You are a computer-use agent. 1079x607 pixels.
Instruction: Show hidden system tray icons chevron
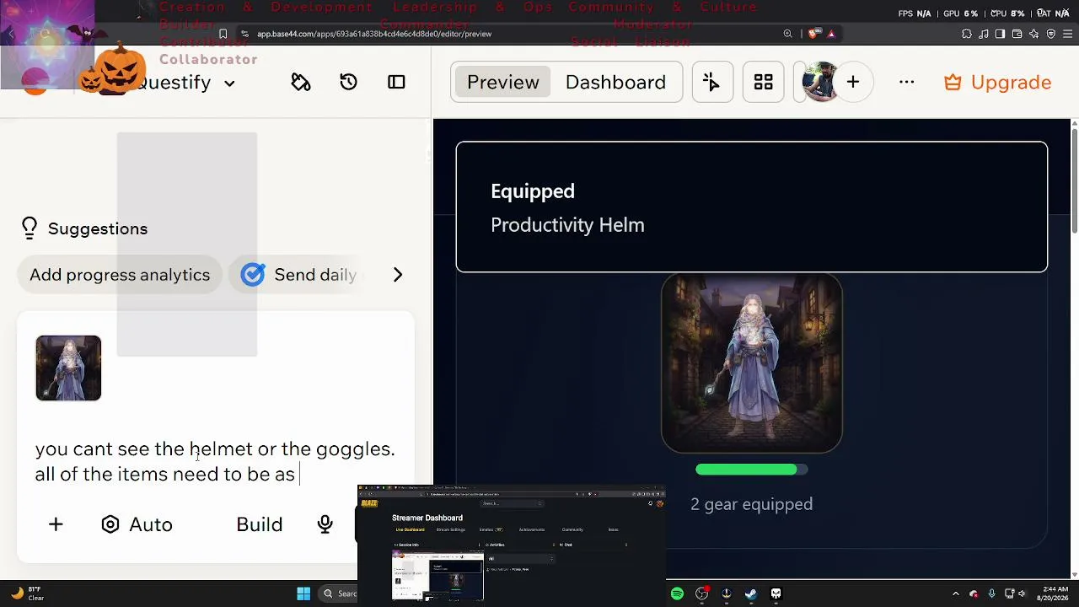[x=955, y=594]
